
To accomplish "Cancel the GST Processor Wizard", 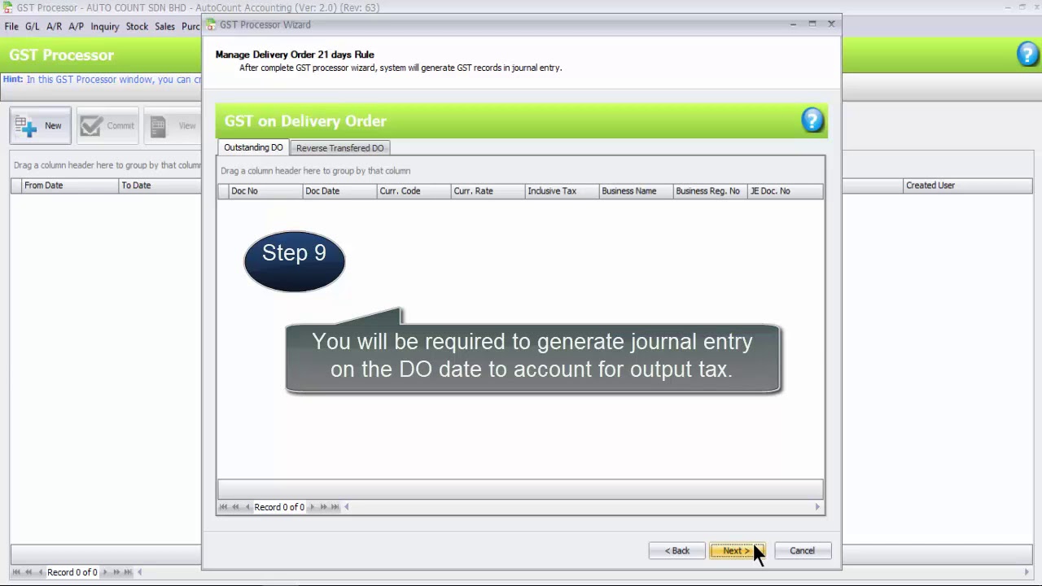I will (802, 551).
